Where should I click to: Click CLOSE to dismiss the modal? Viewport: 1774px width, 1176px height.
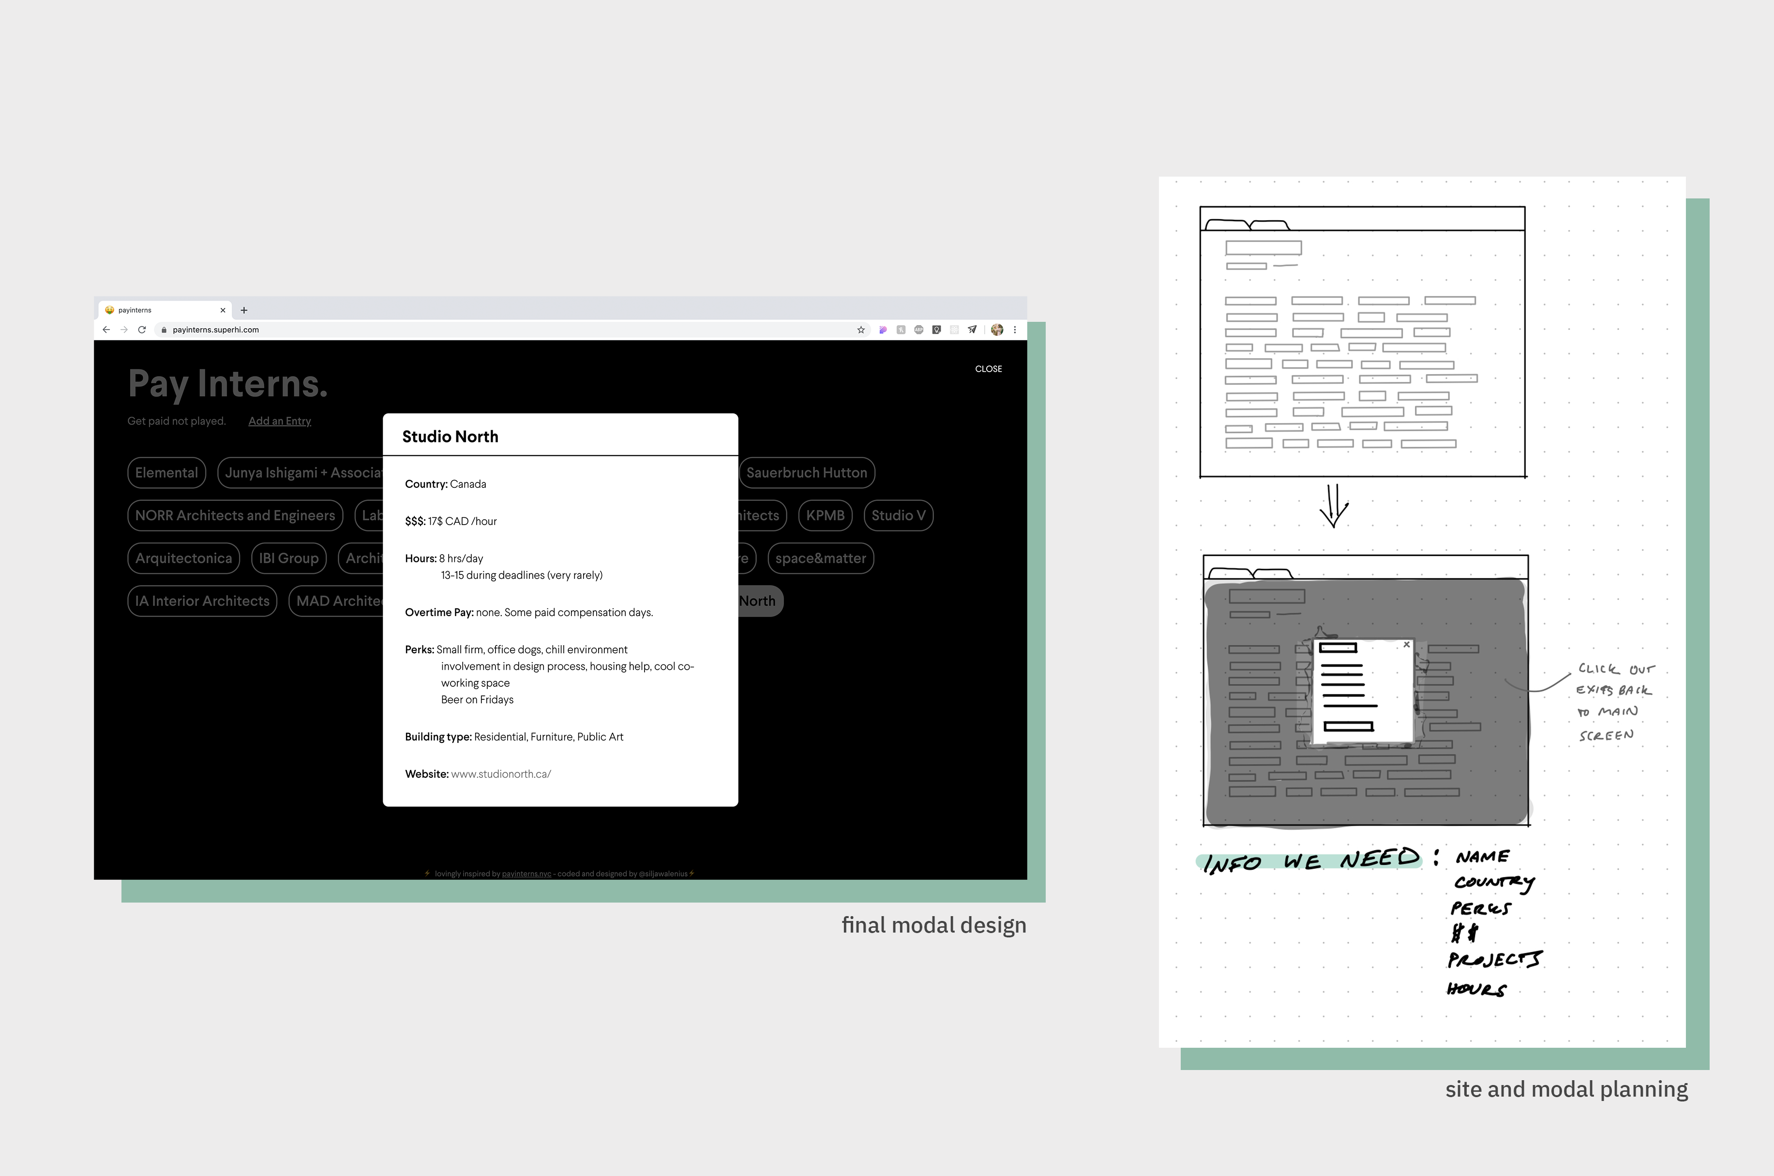[x=988, y=369]
